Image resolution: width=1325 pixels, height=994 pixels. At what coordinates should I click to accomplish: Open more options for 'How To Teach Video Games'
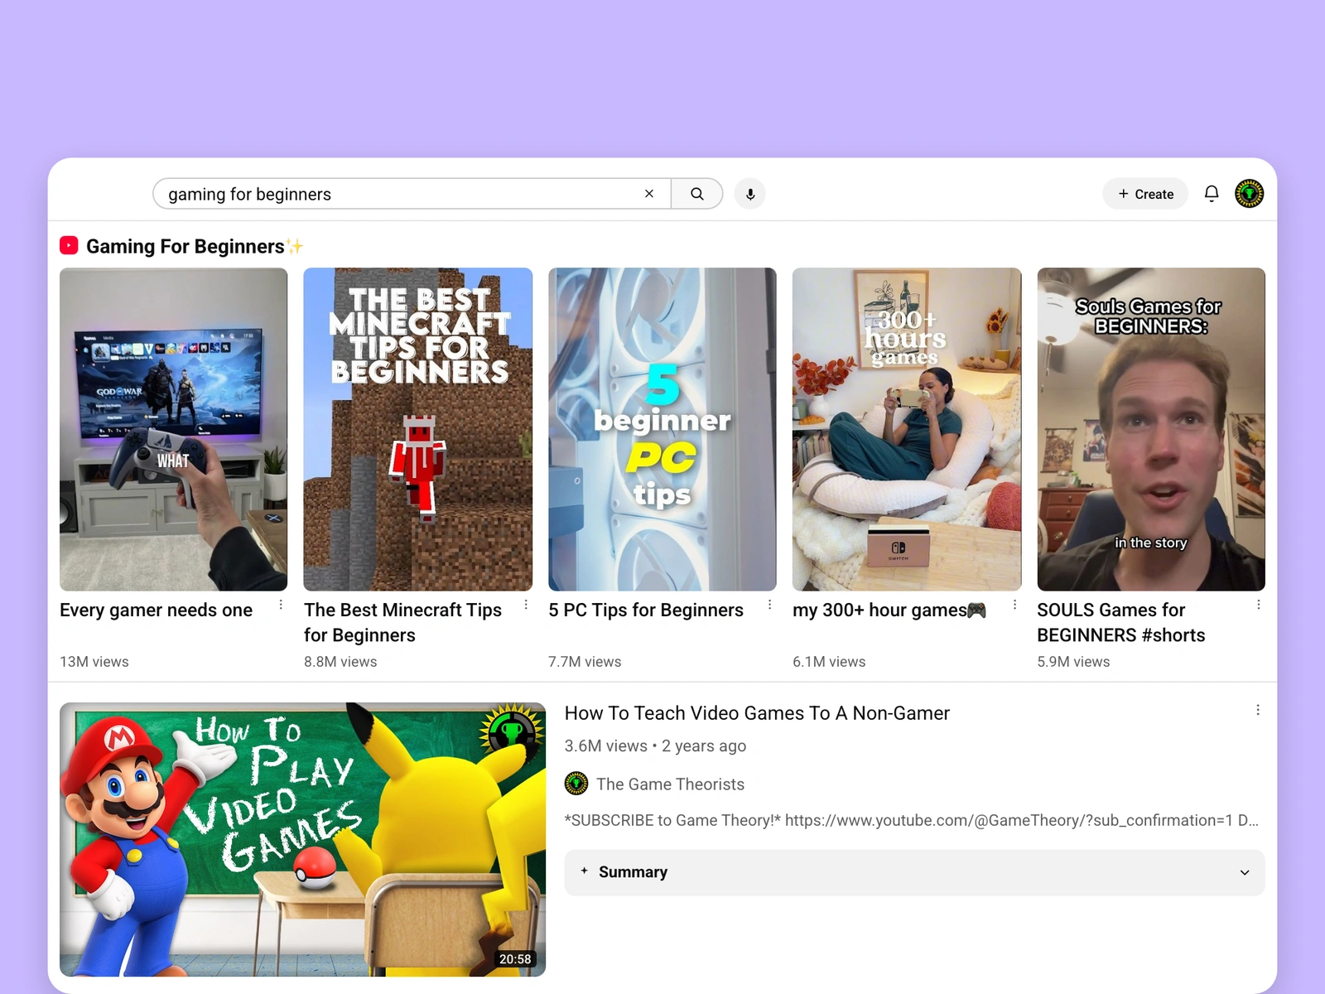coord(1258,710)
